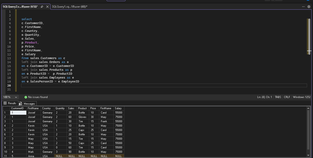
Task: Click the left join sales.Employees line
Action: pyautogui.click(x=47, y=78)
